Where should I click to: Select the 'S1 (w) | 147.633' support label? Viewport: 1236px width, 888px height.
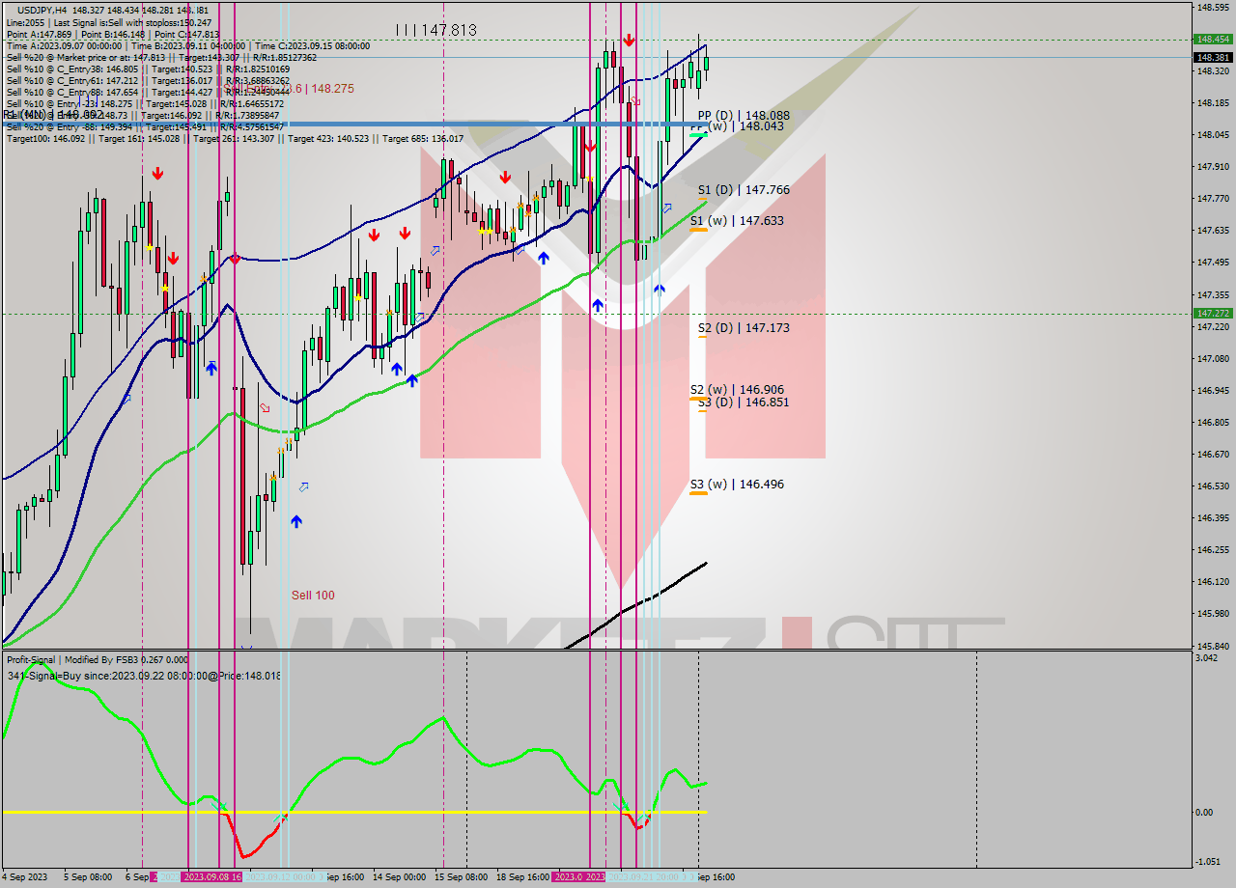(x=737, y=221)
